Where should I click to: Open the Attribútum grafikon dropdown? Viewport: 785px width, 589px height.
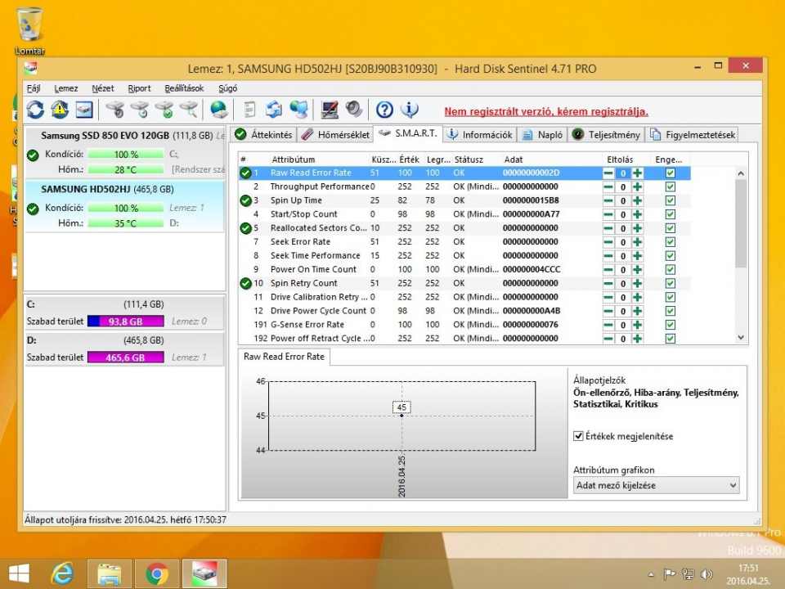tap(656, 485)
